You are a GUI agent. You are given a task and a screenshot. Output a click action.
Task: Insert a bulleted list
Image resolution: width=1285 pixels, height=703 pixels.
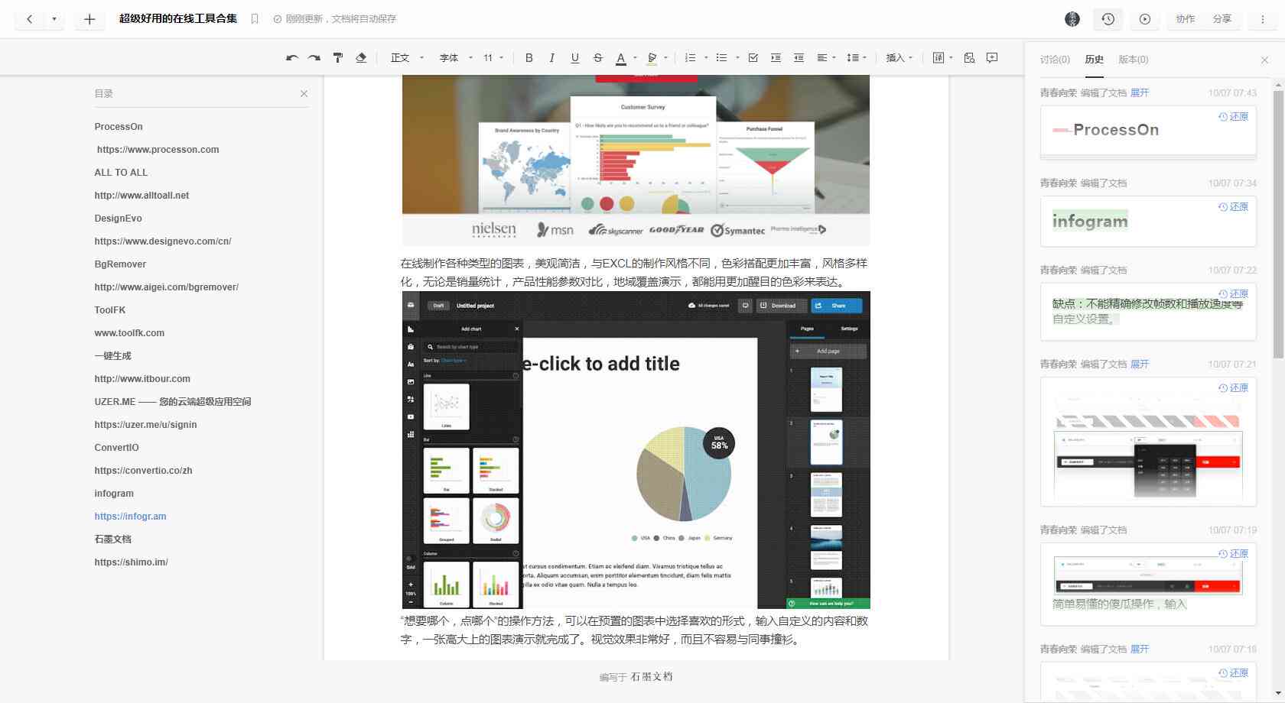tap(721, 58)
